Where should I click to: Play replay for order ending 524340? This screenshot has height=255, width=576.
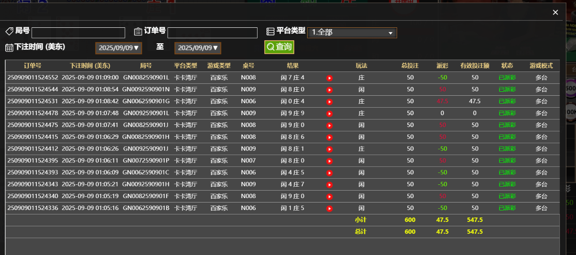(x=329, y=196)
